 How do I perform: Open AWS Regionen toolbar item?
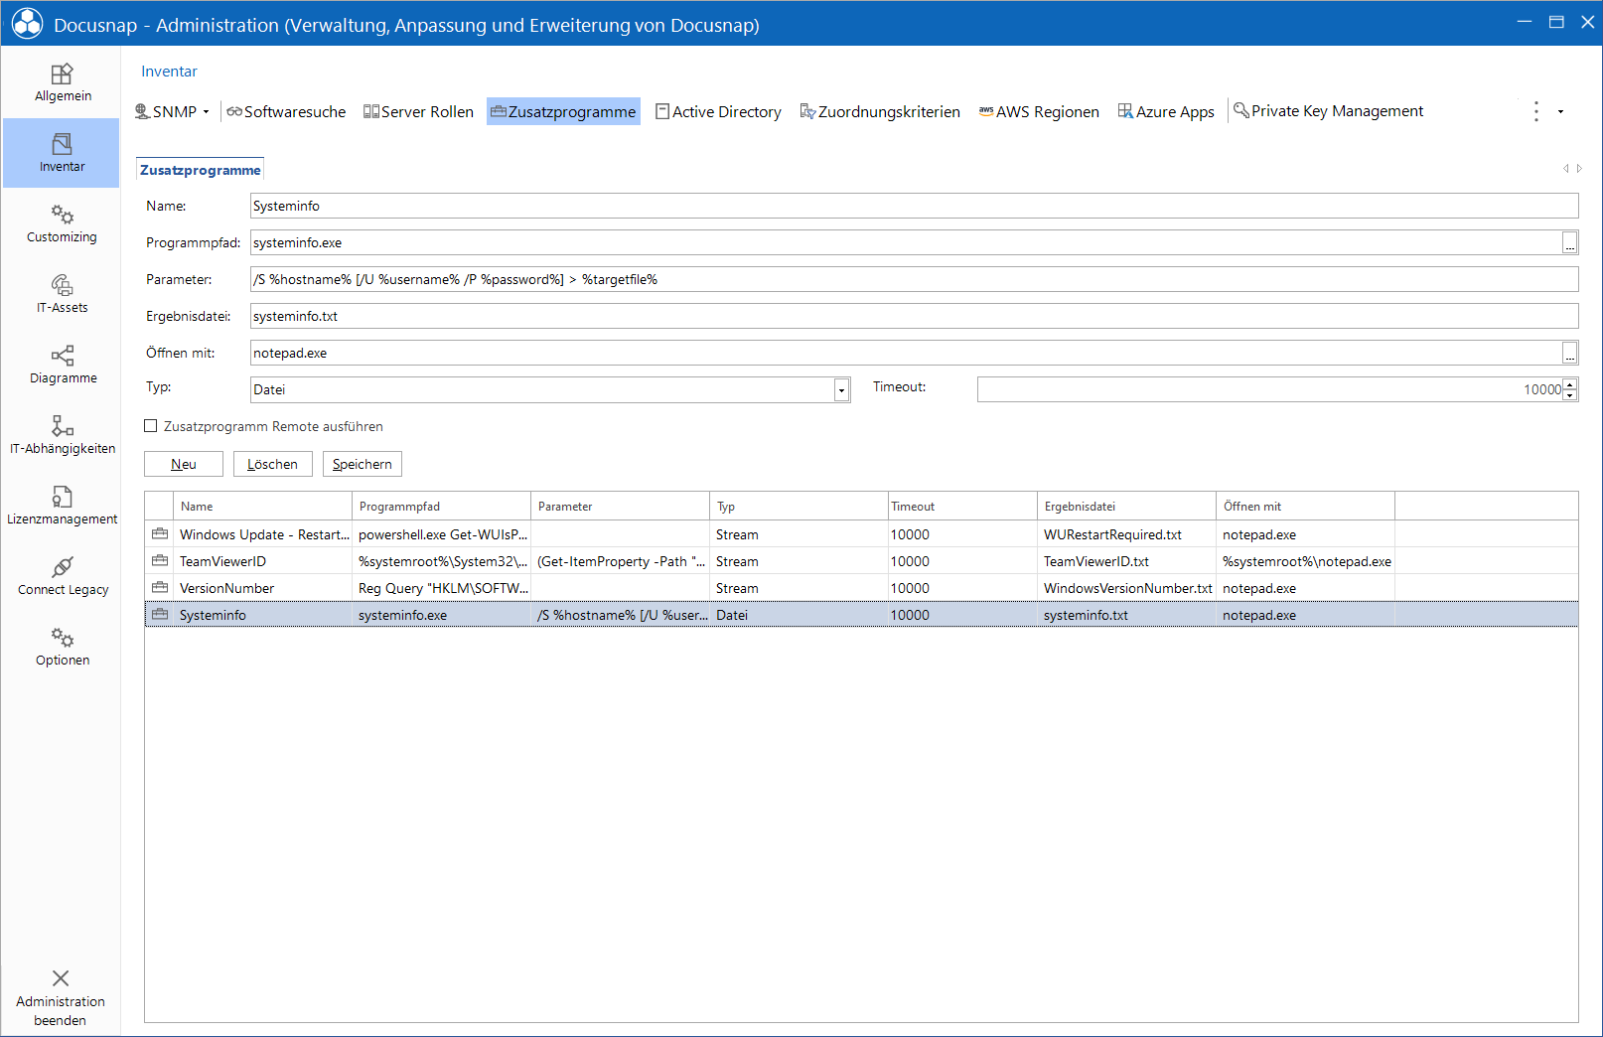[1039, 111]
